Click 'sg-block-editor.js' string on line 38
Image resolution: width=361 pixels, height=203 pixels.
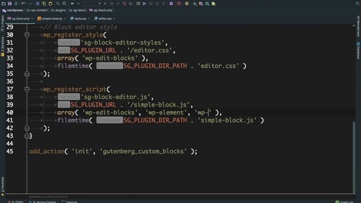pyautogui.click(x=116, y=97)
